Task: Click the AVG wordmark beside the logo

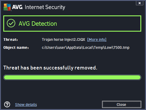Action: pos(17,7)
